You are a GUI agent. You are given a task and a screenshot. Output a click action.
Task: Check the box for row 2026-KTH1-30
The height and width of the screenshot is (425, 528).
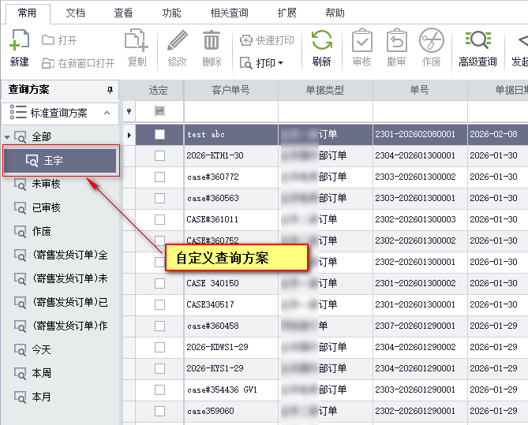pos(159,156)
